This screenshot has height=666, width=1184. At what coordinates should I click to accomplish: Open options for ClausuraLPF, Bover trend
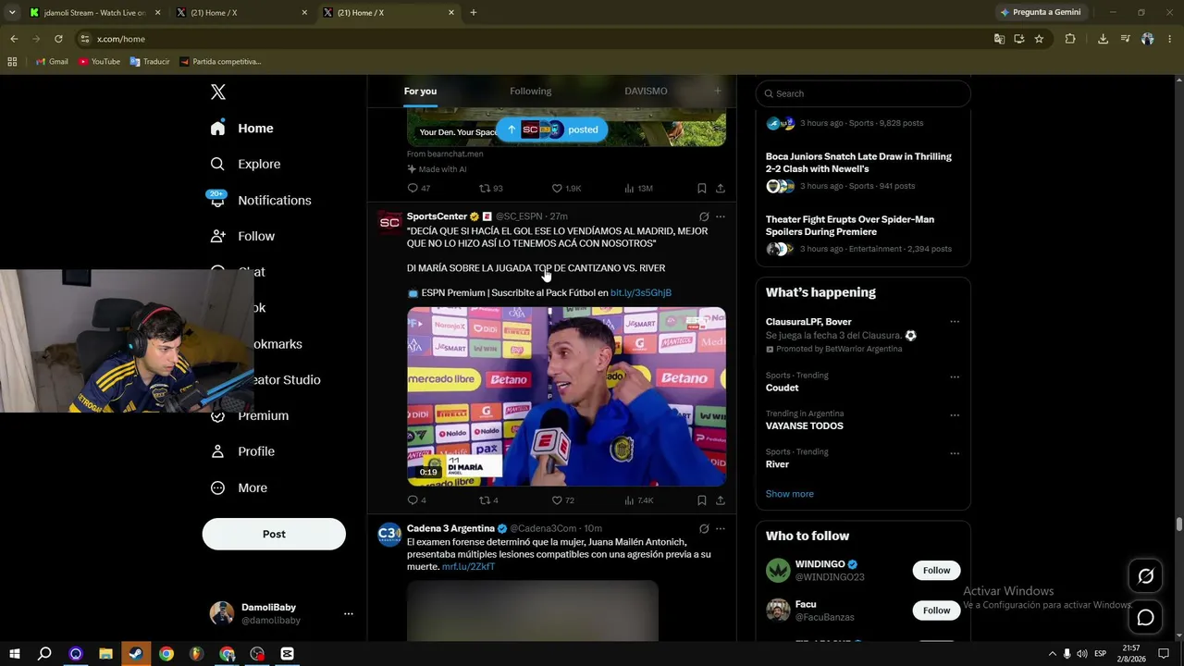coord(955,322)
